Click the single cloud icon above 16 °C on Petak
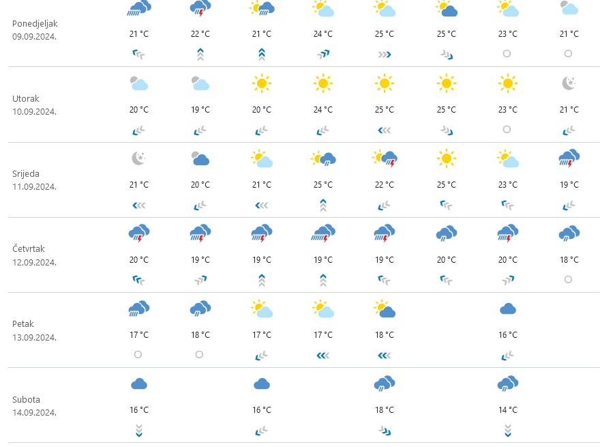The width and height of the screenshot is (615, 447). tap(507, 309)
